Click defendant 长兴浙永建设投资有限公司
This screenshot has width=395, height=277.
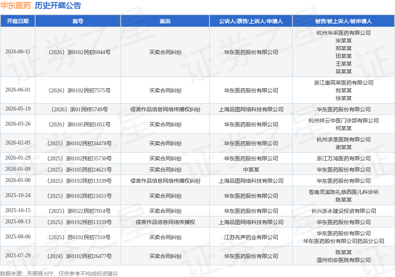click(344, 211)
